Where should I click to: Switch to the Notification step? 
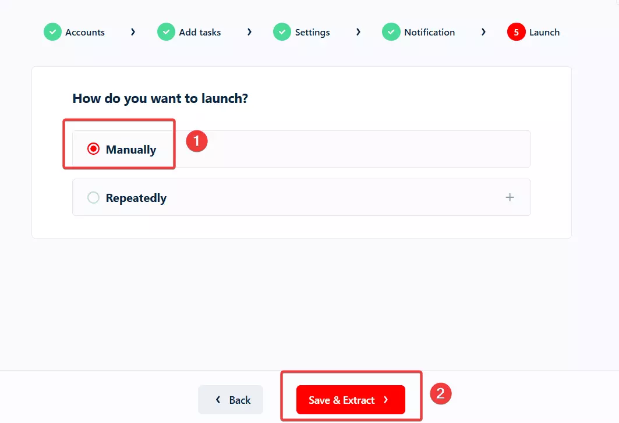pos(430,32)
